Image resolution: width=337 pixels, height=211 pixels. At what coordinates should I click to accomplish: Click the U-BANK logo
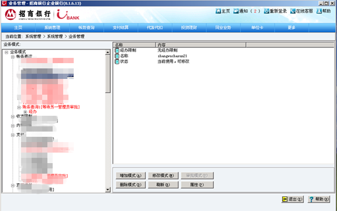pos(68,15)
